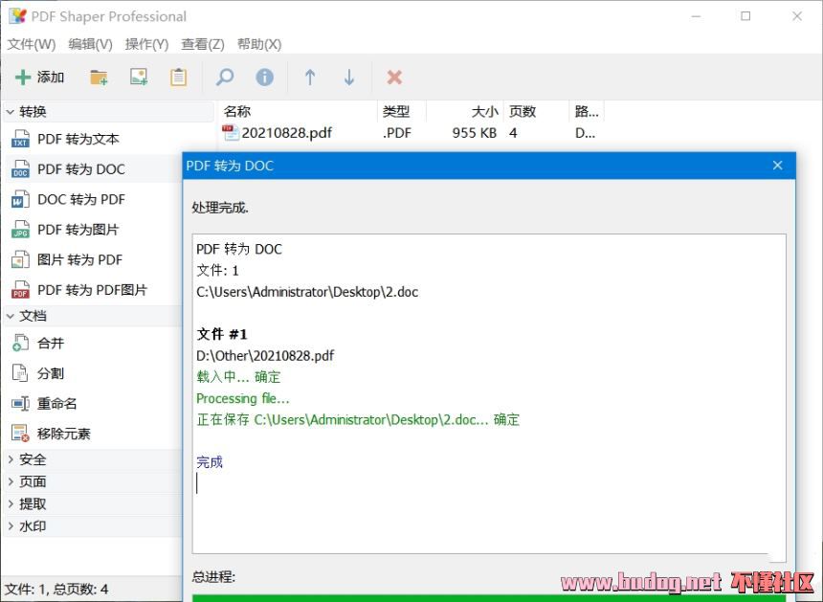Open the 操作(Y) menu
The height and width of the screenshot is (602, 823).
tap(147, 44)
